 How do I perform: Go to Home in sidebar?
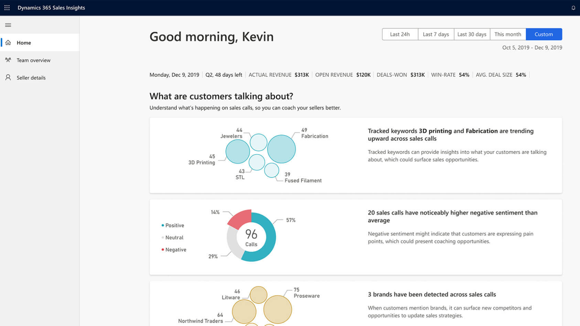(40, 43)
